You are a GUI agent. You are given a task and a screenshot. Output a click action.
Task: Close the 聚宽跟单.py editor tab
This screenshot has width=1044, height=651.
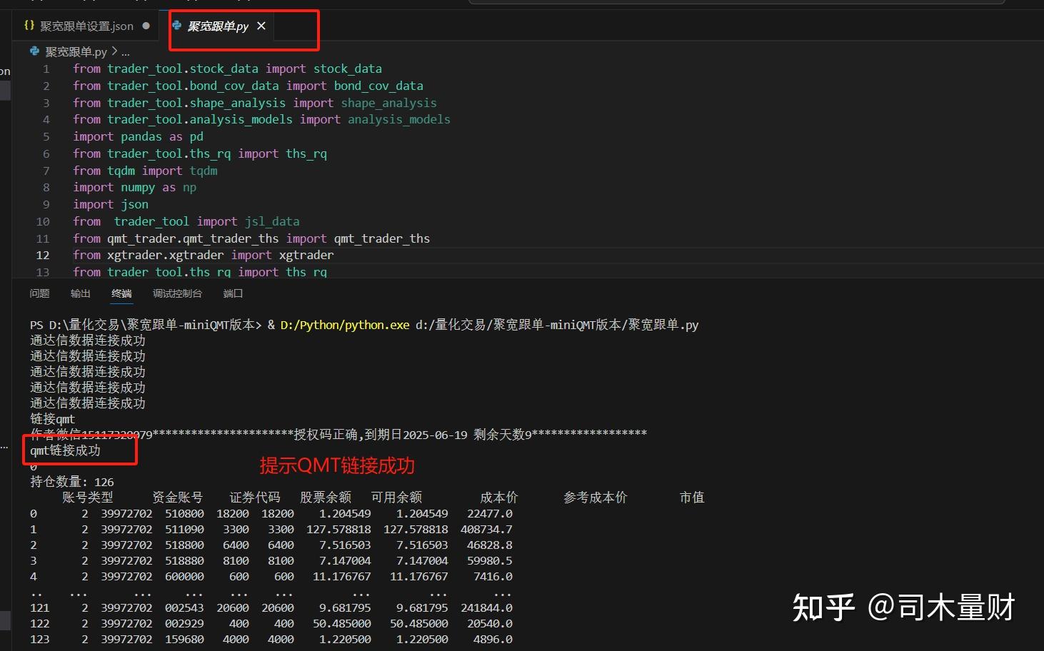[261, 25]
